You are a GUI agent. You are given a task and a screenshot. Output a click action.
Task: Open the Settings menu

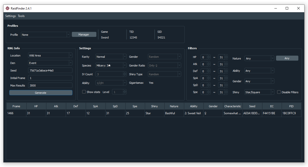point(11,16)
